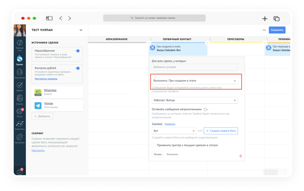
Task: Go back with browser back arrow
Action: [x=61, y=18]
